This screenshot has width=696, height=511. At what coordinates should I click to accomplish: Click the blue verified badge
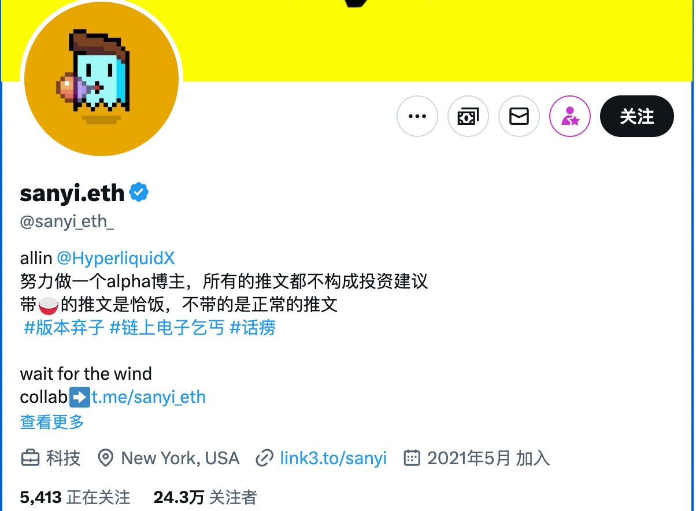pyautogui.click(x=139, y=192)
